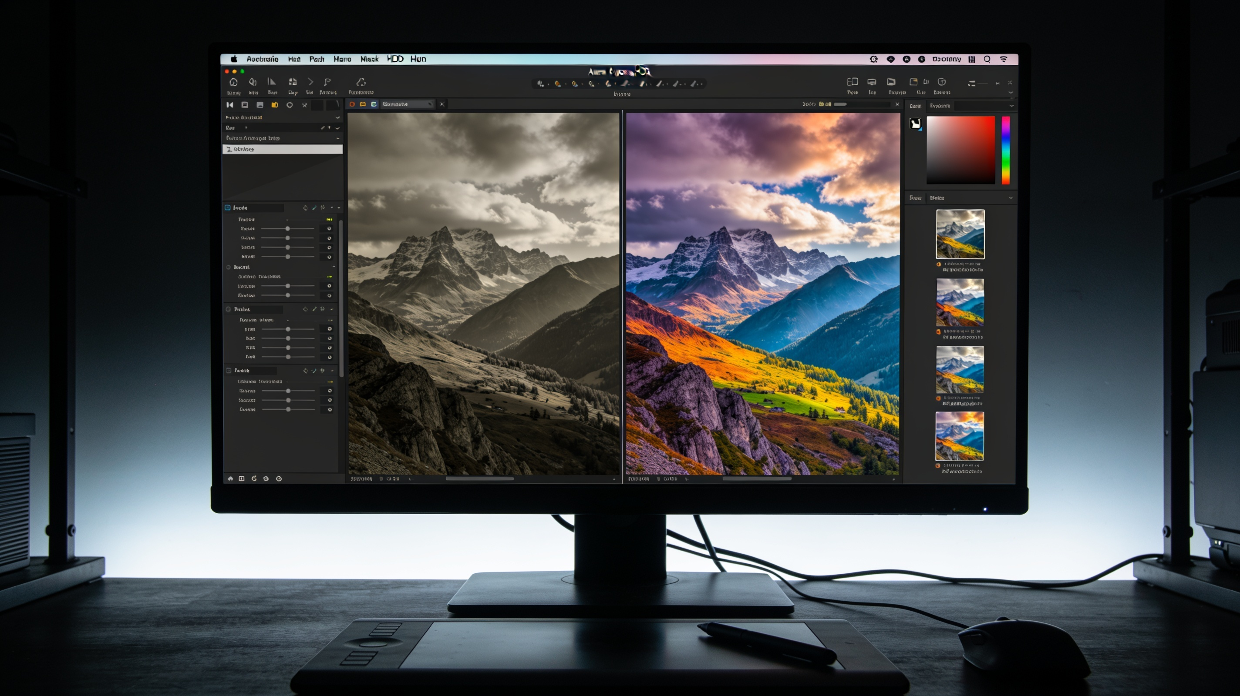Viewport: 1240px width, 696px height.
Task: Select the first preset thumbnail in the right panel
Action: point(960,234)
